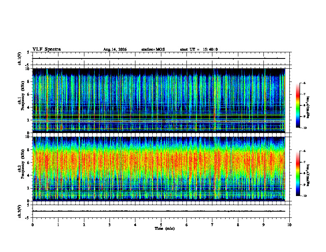The height and width of the screenshot is (252, 326).
Task: Click the ch.1(V) waveform panel label
Action: tap(20, 58)
